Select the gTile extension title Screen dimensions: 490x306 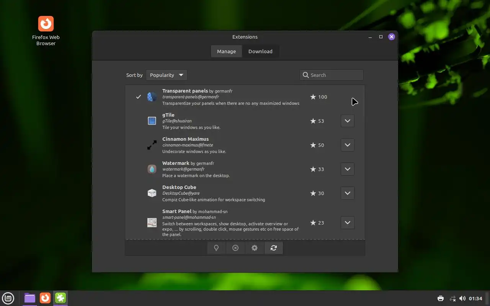pyautogui.click(x=168, y=115)
